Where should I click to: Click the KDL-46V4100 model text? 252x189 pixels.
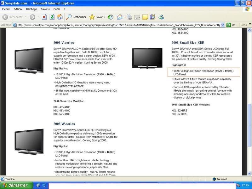pos(62,111)
